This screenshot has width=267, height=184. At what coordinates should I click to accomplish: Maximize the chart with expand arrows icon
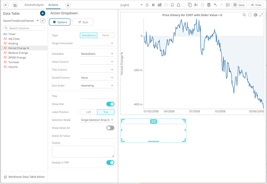[261, 15]
